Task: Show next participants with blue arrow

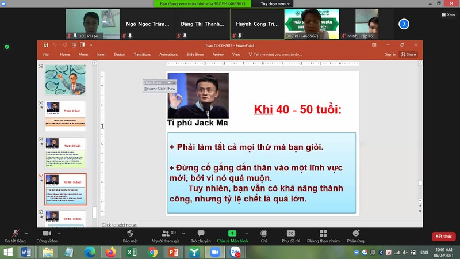Action: click(x=404, y=24)
